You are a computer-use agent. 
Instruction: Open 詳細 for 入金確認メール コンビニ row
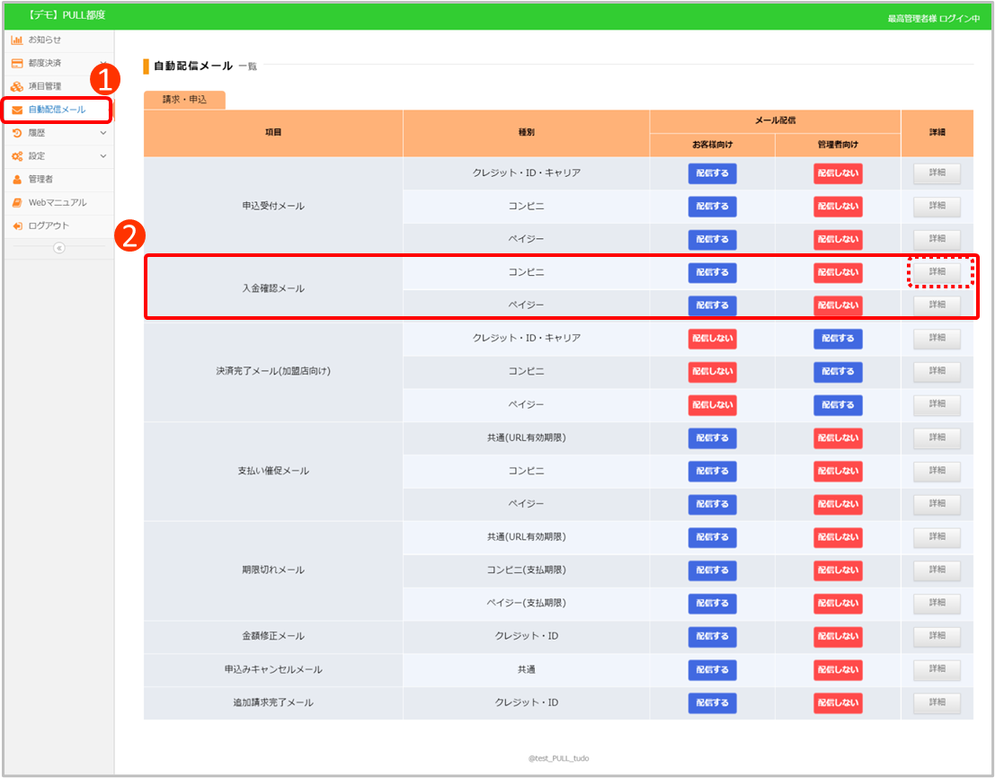937,271
